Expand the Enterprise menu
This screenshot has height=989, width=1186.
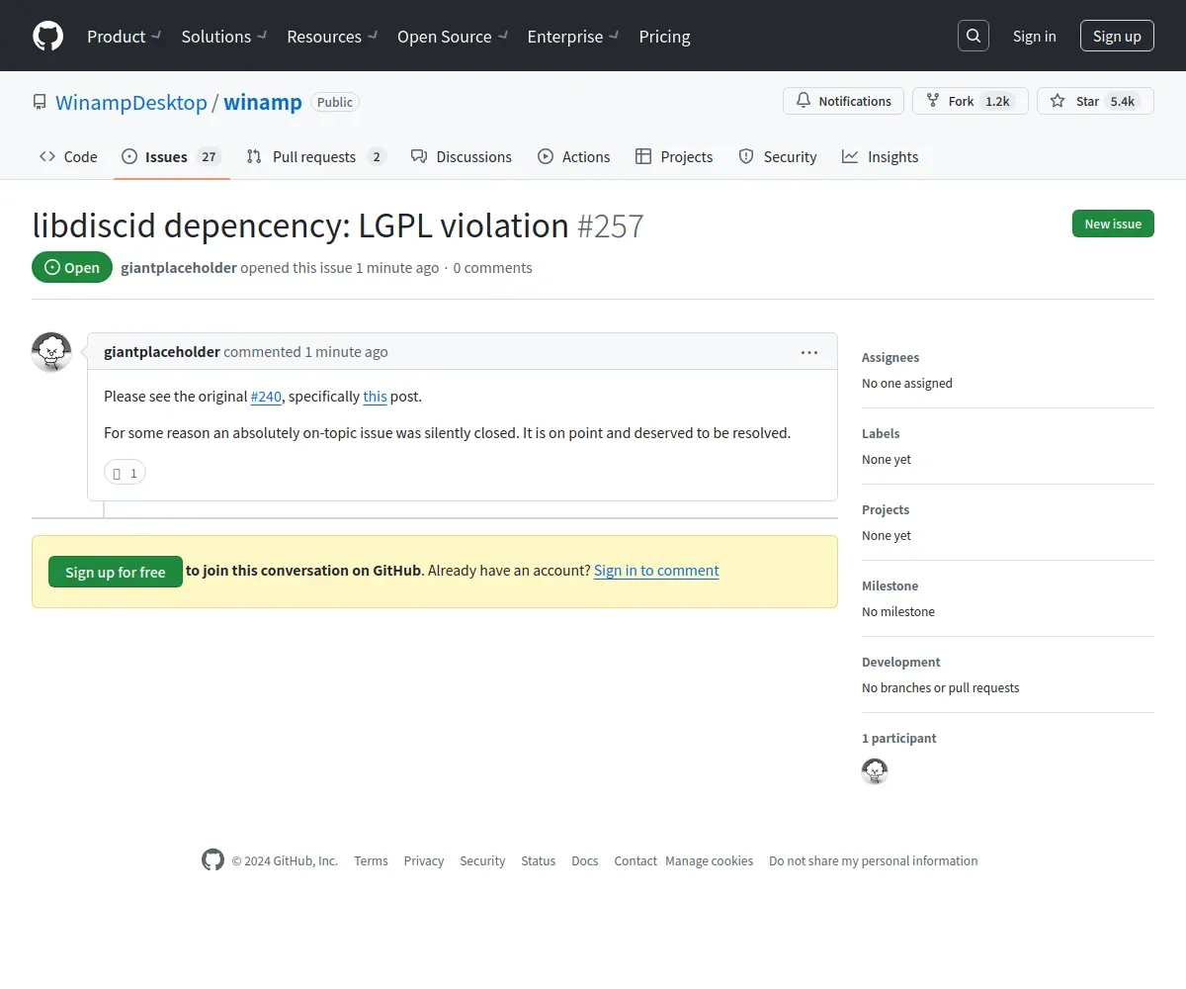(x=573, y=37)
